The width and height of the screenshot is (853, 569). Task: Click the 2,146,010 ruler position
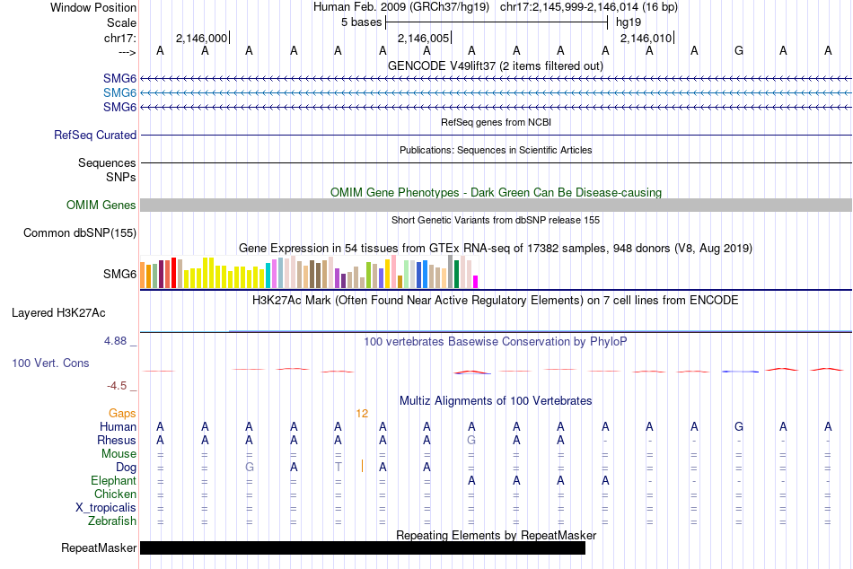(646, 38)
